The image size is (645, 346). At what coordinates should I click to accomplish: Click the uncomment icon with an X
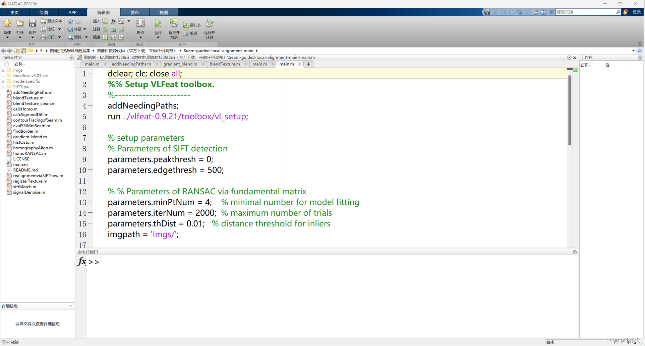[113, 29]
